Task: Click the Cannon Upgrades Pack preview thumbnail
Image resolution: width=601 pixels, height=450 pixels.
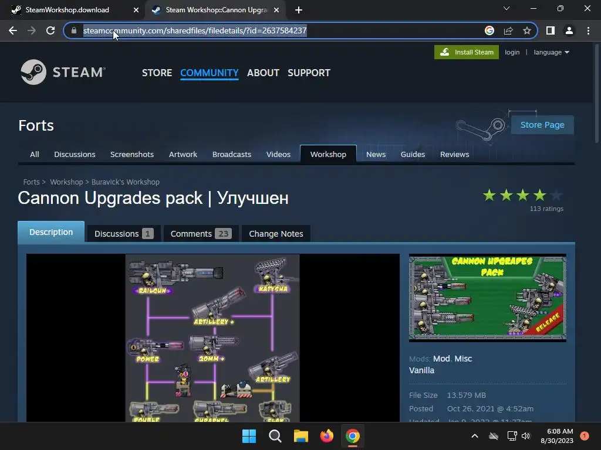Action: pos(488,298)
